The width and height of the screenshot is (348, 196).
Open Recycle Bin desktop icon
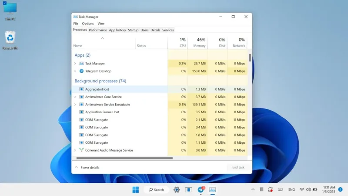(10, 41)
